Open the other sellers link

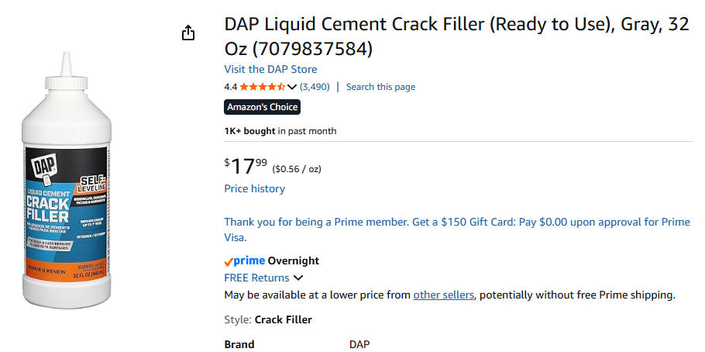point(443,295)
